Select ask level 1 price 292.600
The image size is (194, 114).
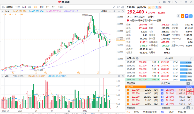(x=170, y=90)
